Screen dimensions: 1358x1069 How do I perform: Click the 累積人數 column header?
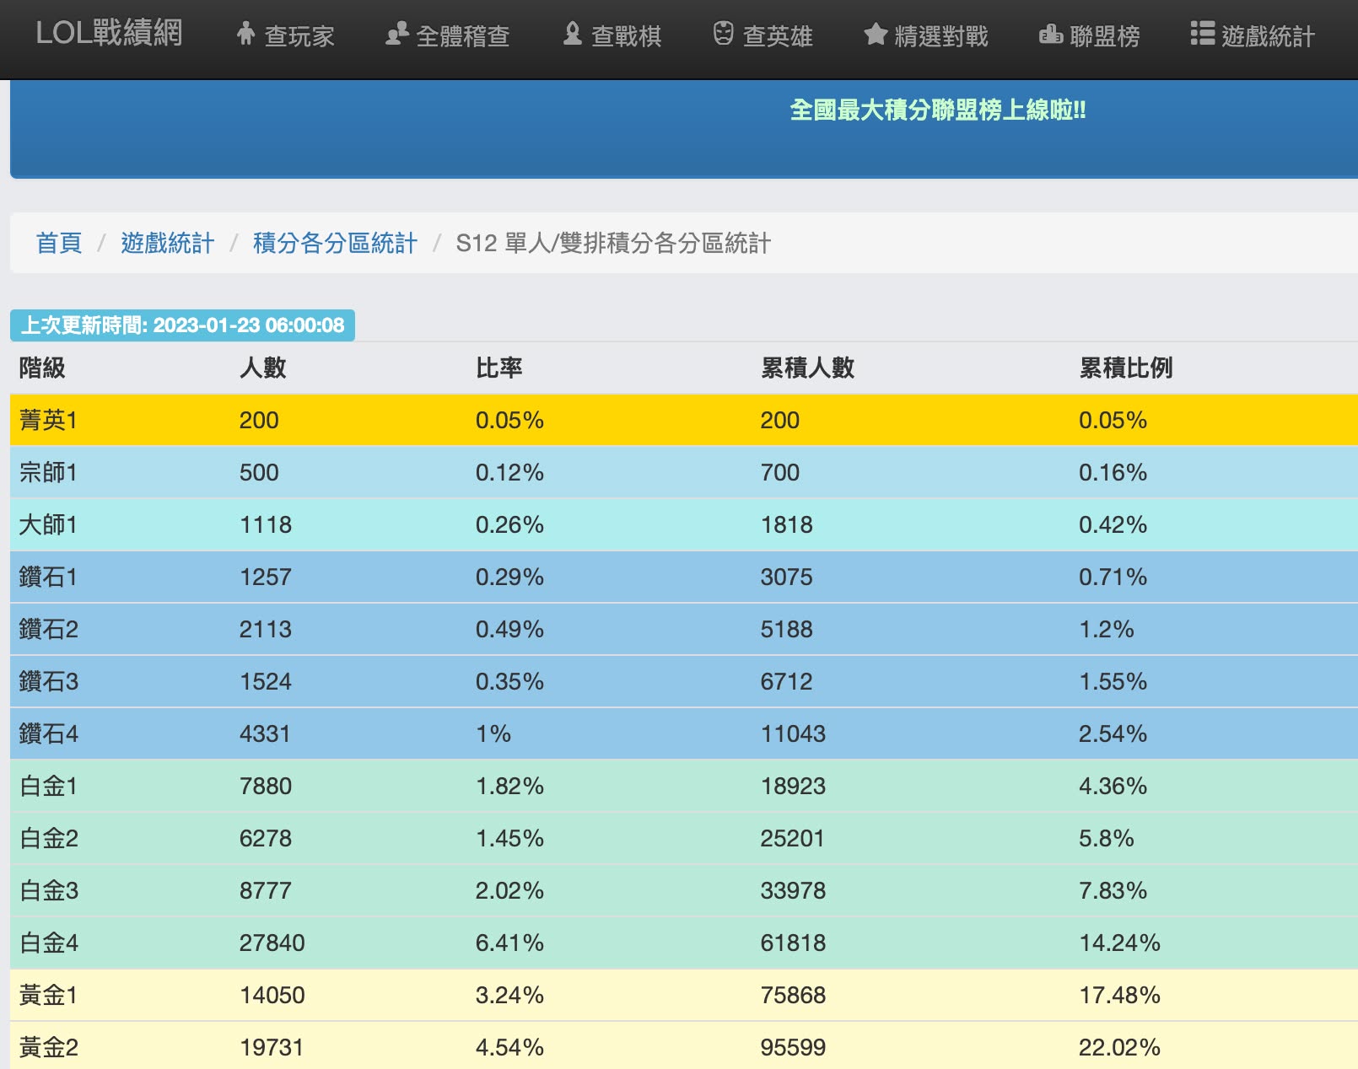click(807, 368)
